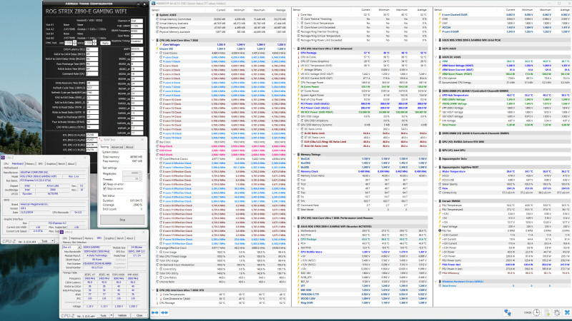
Task: Collapse the Corsair PSU sensor group
Action: 436,201
